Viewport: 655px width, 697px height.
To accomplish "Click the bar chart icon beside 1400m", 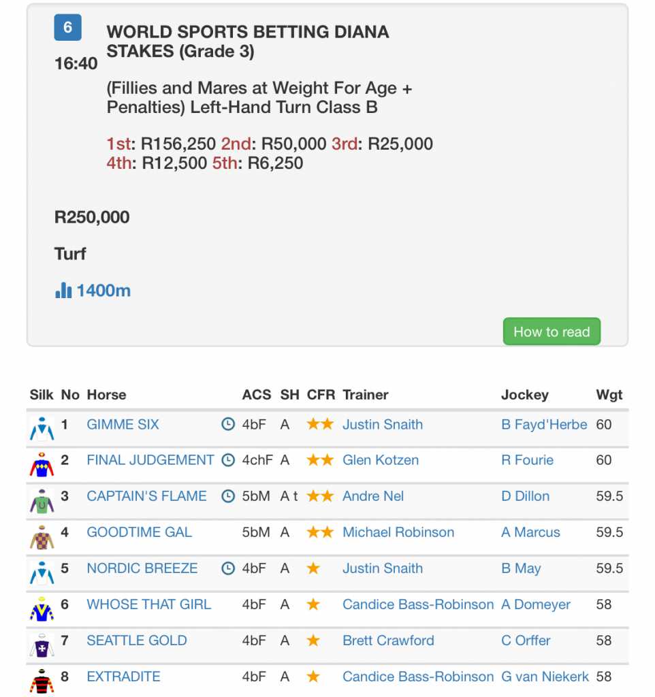I will tap(63, 290).
